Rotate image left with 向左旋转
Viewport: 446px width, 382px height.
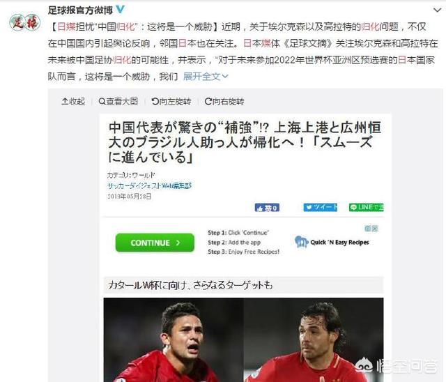[x=171, y=101]
